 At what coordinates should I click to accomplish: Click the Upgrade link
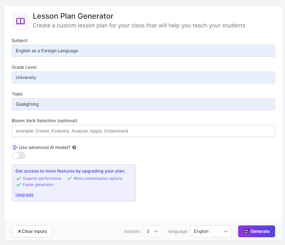tap(25, 195)
